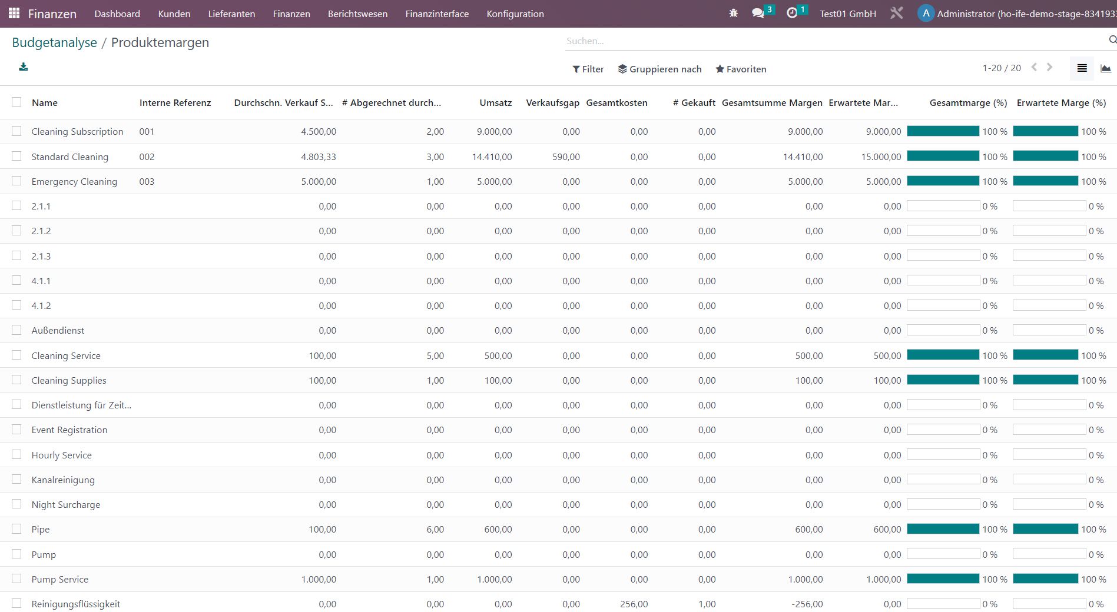1117x612 pixels.
Task: Open the activities clock icon
Action: (792, 13)
